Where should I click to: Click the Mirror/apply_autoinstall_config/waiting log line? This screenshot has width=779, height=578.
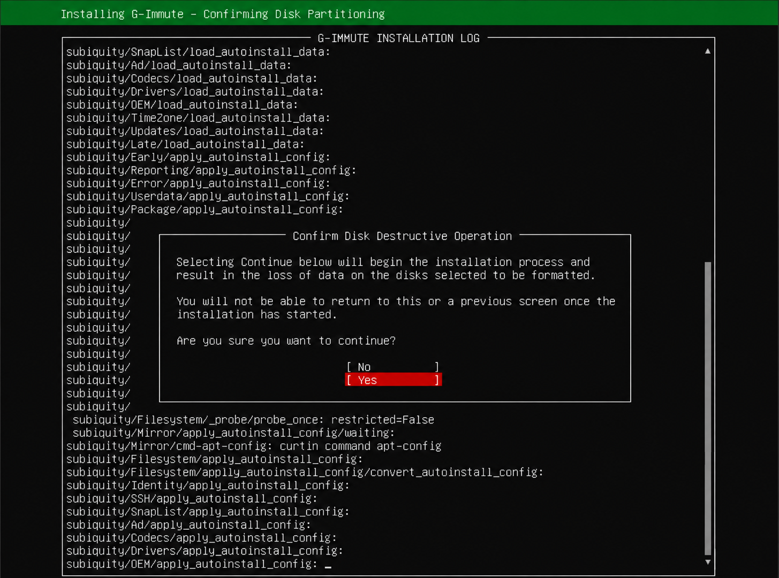[233, 433]
